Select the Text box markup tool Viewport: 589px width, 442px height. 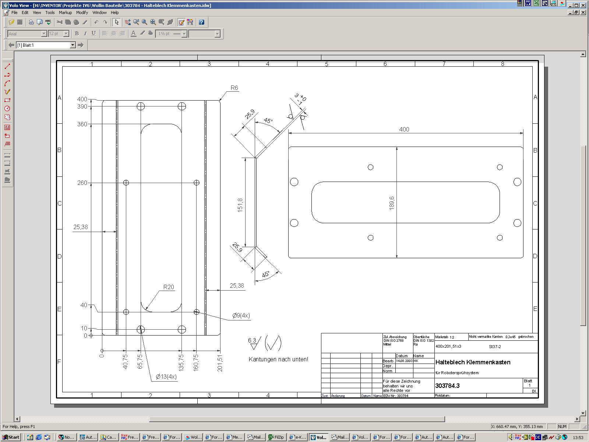[x=7, y=127]
